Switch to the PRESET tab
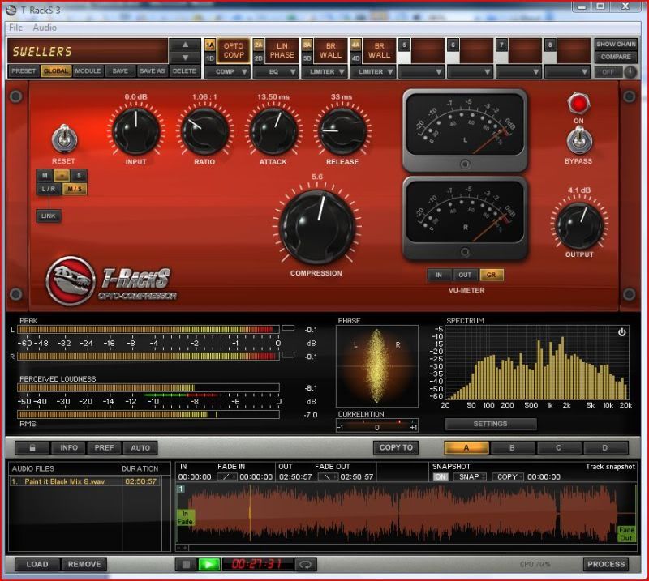649x581 pixels. coord(24,71)
